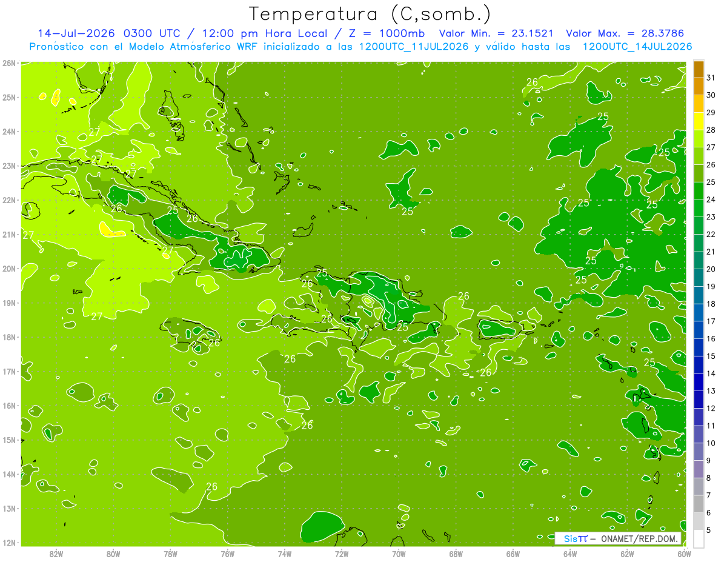Click the 16N latitude axis label
Image resolution: width=727 pixels, height=562 pixels.
point(9,406)
